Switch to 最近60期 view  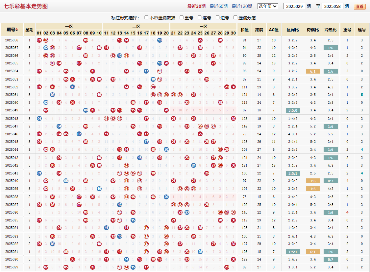pos(218,6)
